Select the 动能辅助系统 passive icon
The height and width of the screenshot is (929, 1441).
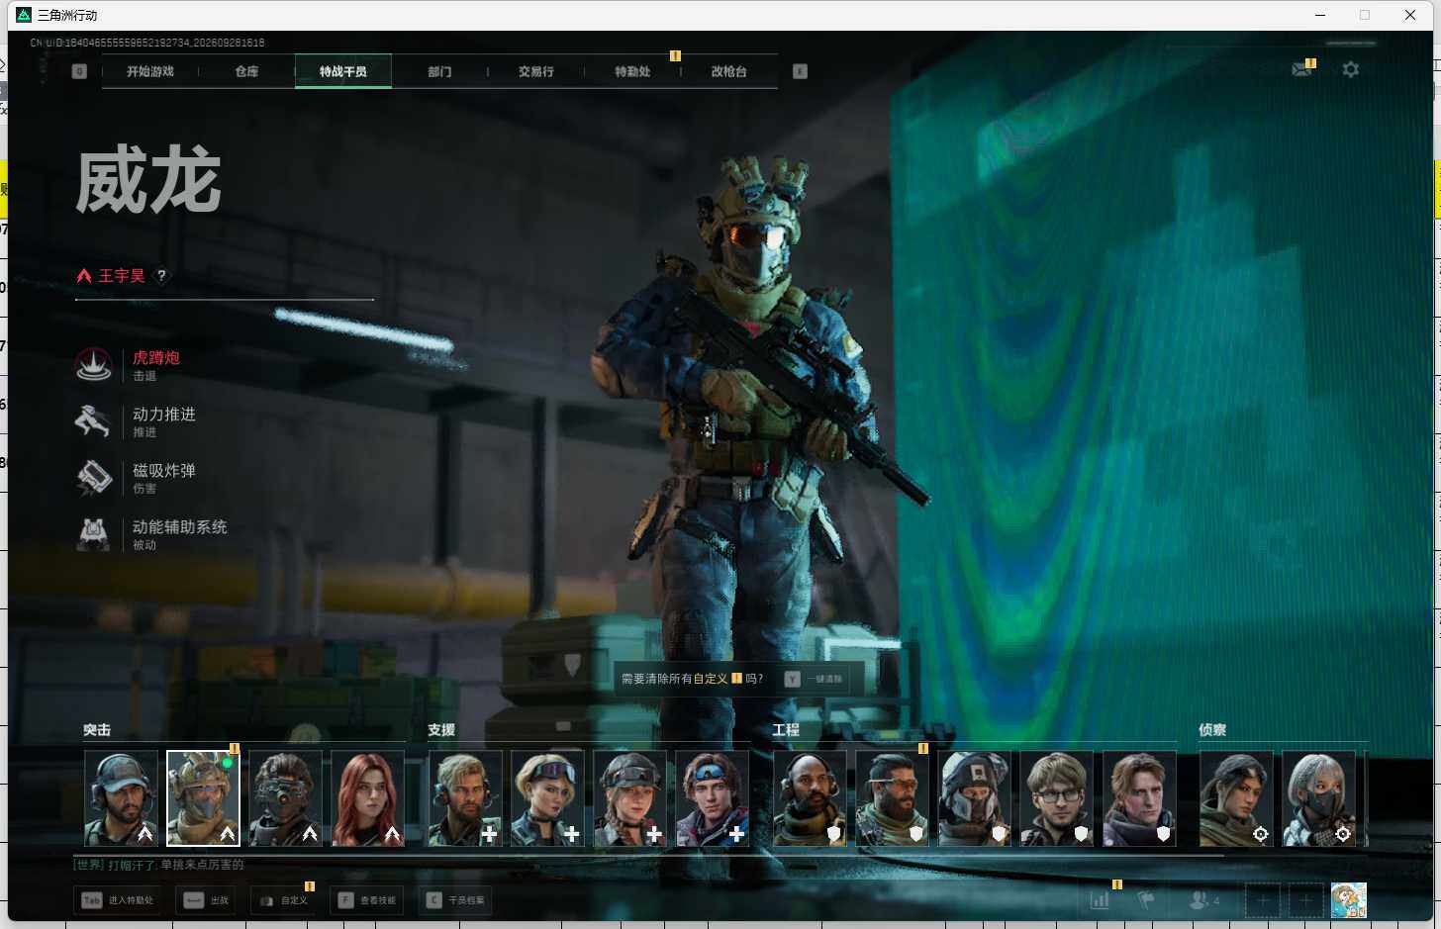(94, 534)
